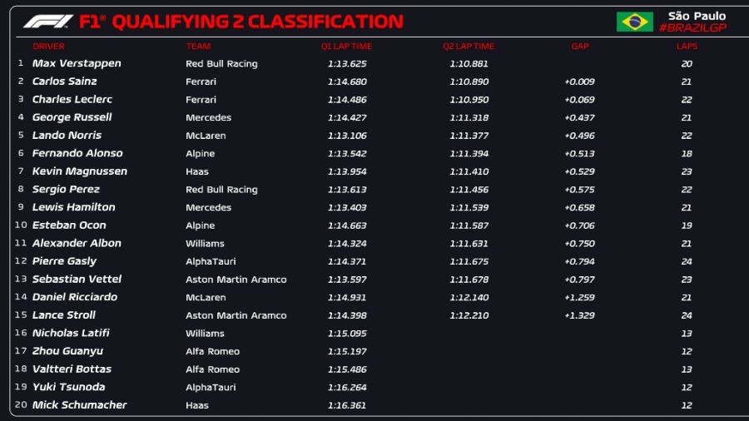749x421 pixels.
Task: Click the São Paulo location label
Action: [697, 16]
